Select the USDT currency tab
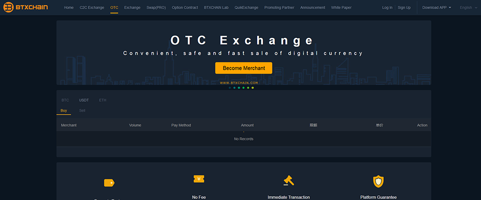This screenshot has height=200, width=481. pos(84,100)
